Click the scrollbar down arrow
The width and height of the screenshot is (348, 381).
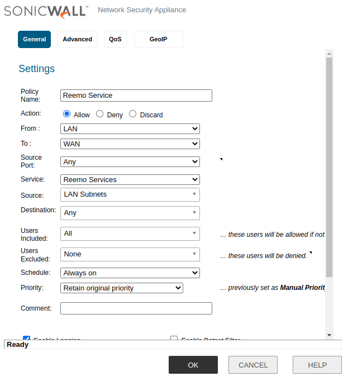point(329,335)
